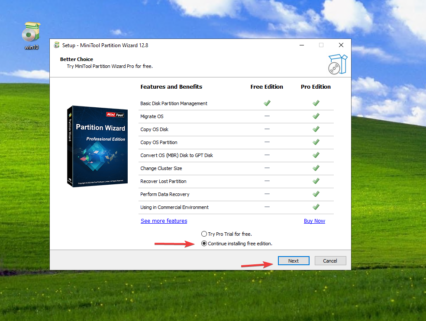Click Using in Commercial Environment text
This screenshot has height=321, width=426.
point(174,208)
